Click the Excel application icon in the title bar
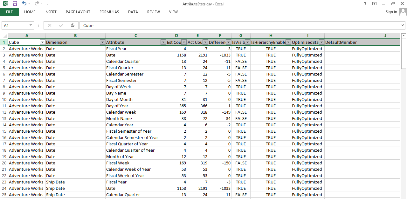 (6, 3)
